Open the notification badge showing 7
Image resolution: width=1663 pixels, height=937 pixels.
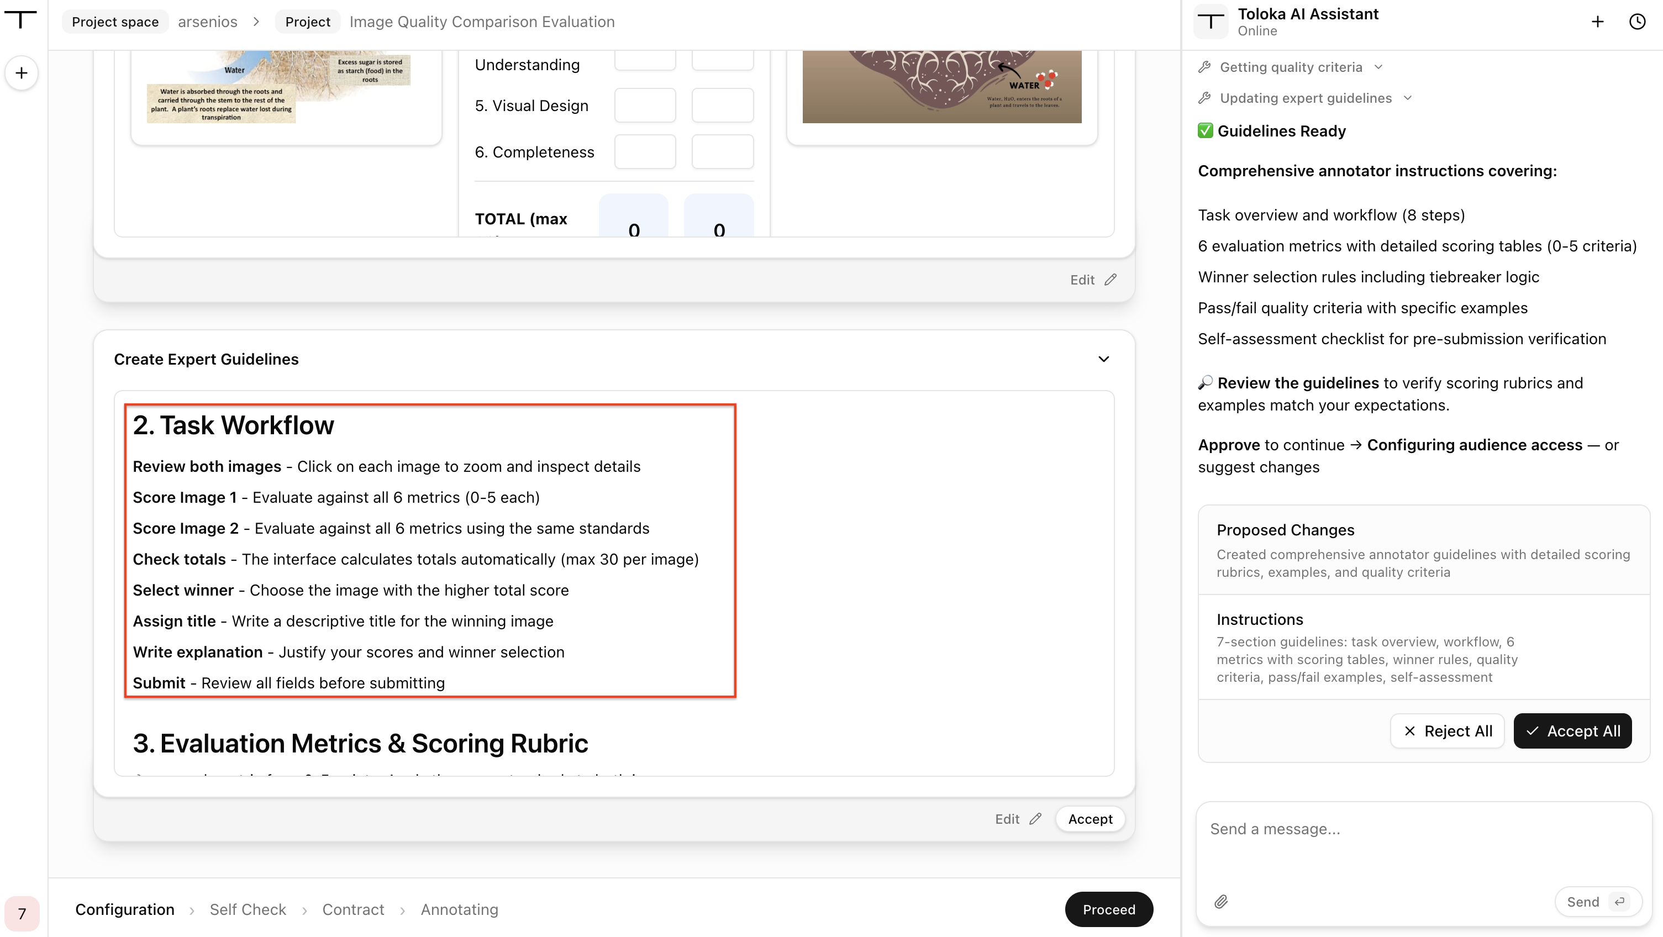[22, 913]
